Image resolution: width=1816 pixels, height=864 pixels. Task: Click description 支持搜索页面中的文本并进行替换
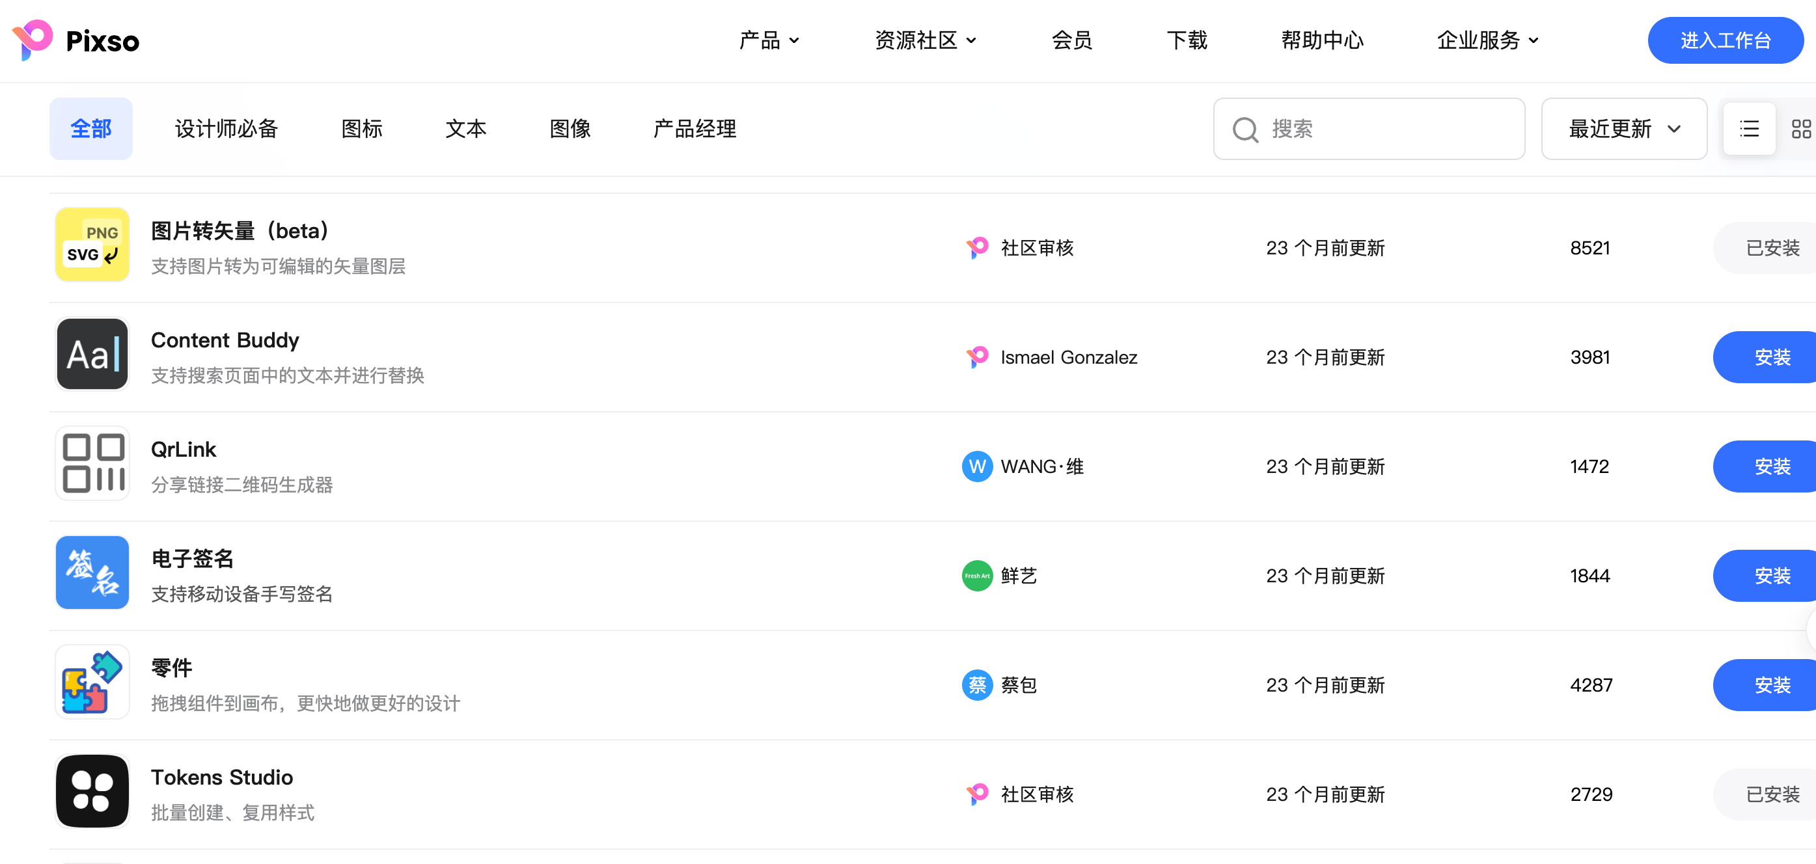pyautogui.click(x=288, y=375)
